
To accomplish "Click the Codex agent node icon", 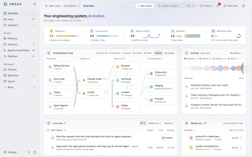I will tap(84, 93).
